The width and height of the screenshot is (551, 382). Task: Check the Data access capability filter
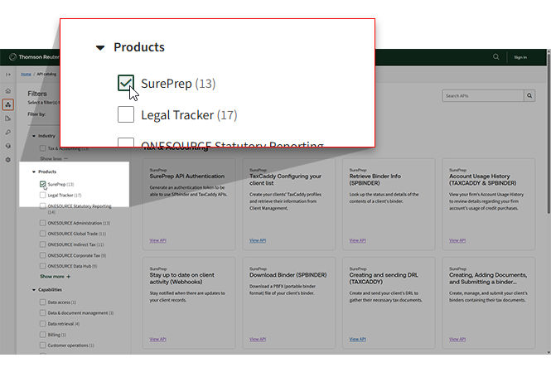tap(42, 302)
